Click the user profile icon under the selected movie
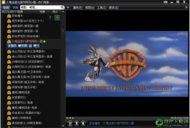Screen dimensions: 190x128 (x=30, y=46)
